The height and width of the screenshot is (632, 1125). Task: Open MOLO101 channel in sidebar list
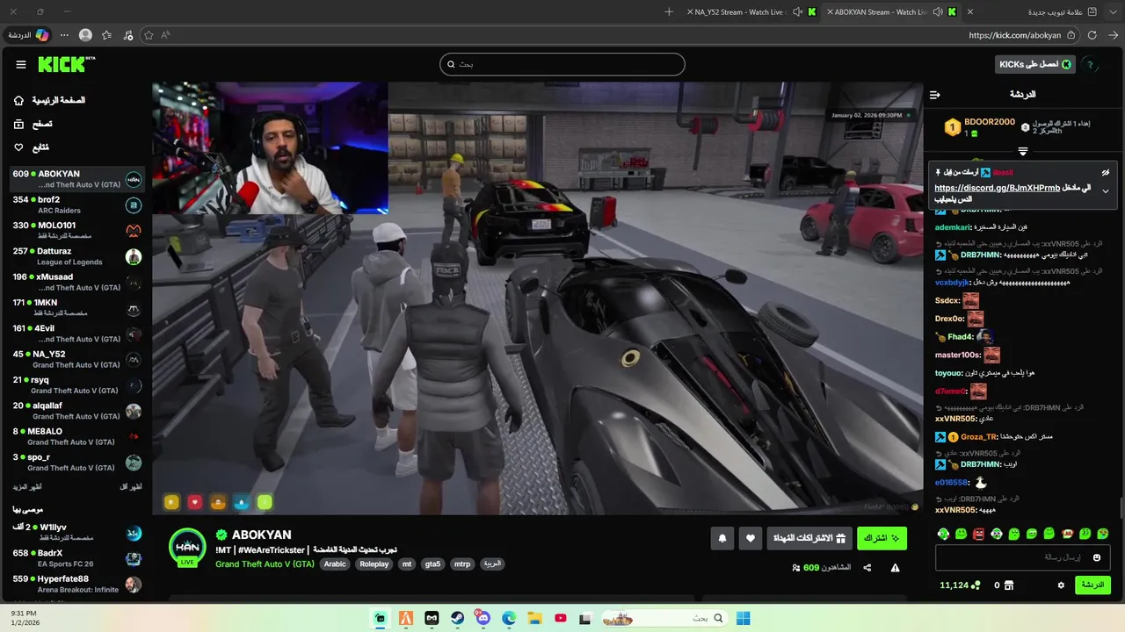[76, 231]
